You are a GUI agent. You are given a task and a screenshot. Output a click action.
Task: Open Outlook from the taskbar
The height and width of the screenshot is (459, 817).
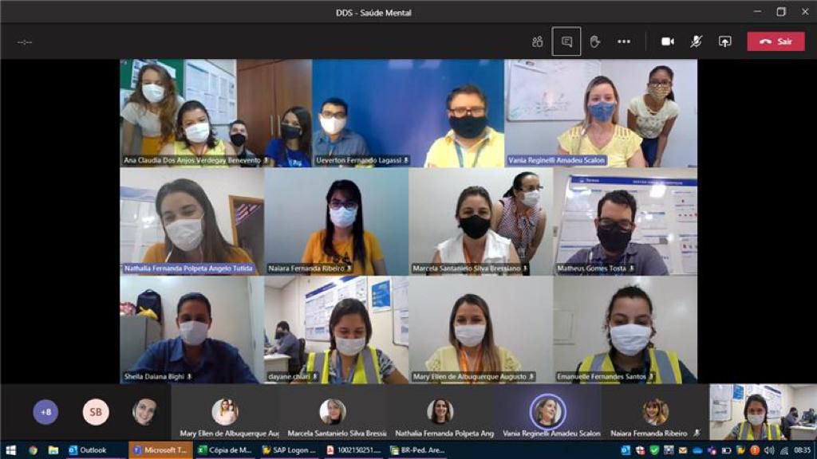(x=88, y=450)
